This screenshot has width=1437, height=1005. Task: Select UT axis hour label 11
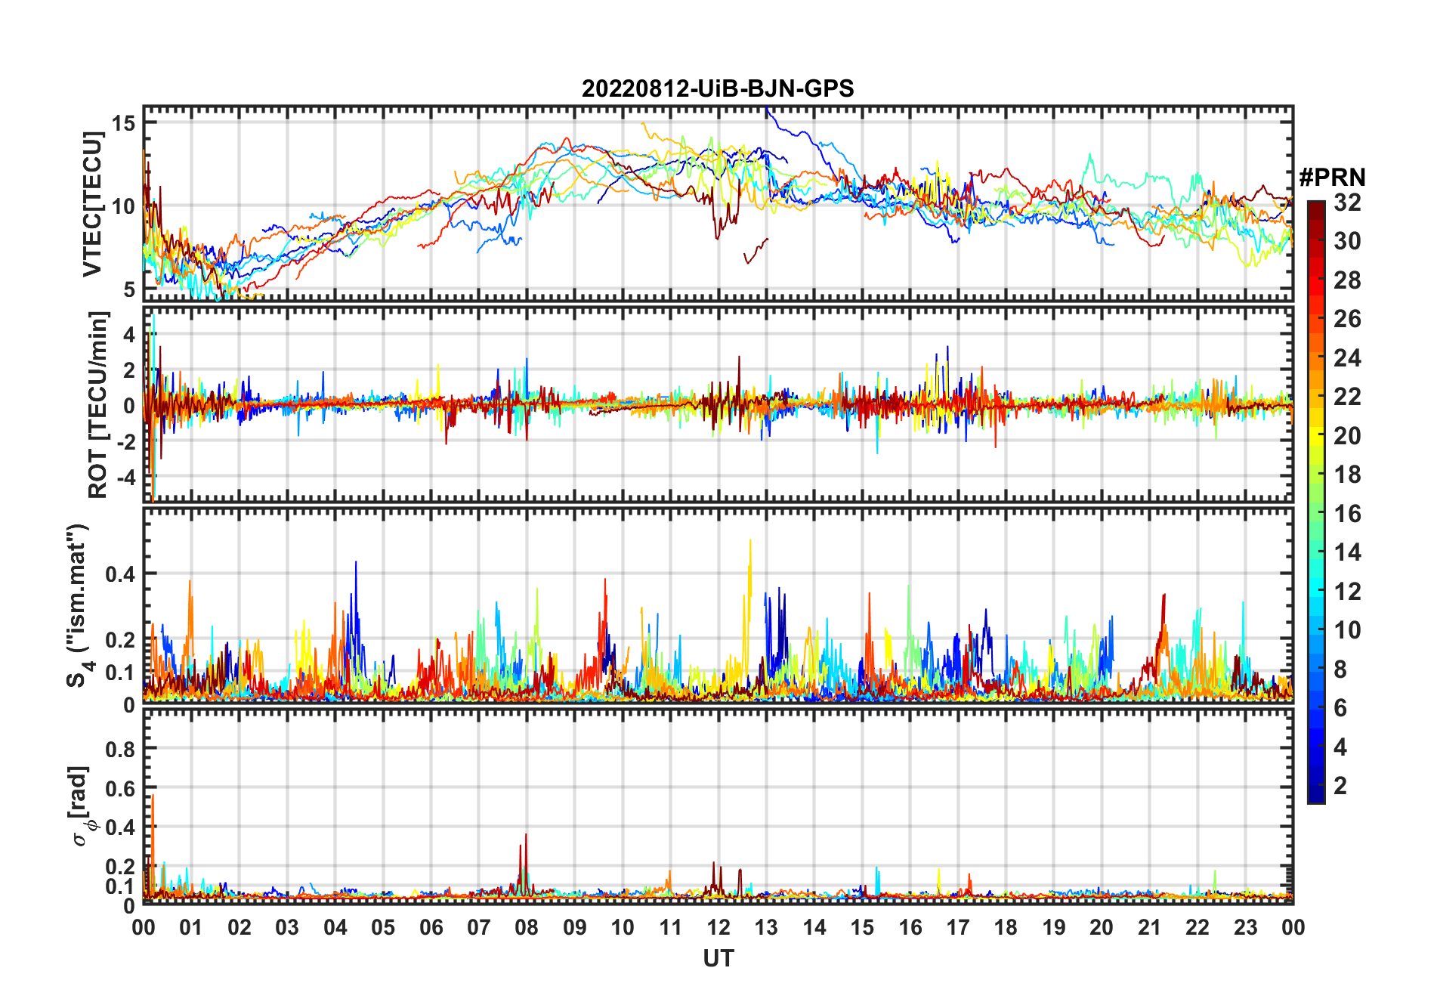pos(671,928)
